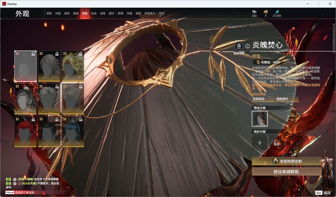Select the blonde curly hairstyle thumbnail
This screenshot has width=336, height=197.
tap(73, 66)
